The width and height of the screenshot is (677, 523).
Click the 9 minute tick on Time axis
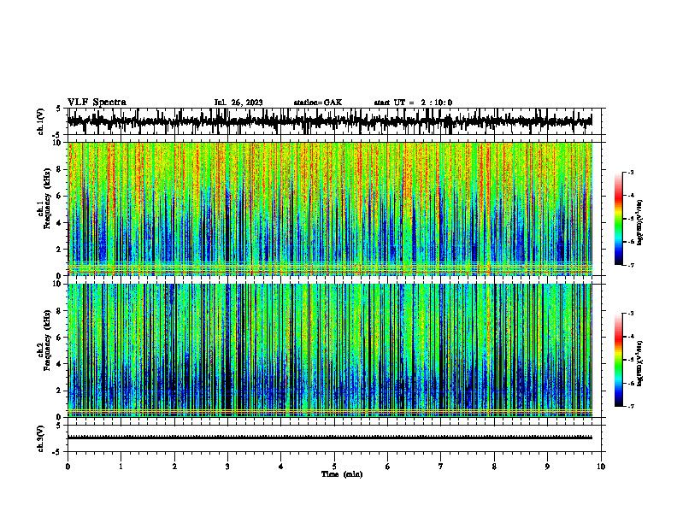coord(547,467)
